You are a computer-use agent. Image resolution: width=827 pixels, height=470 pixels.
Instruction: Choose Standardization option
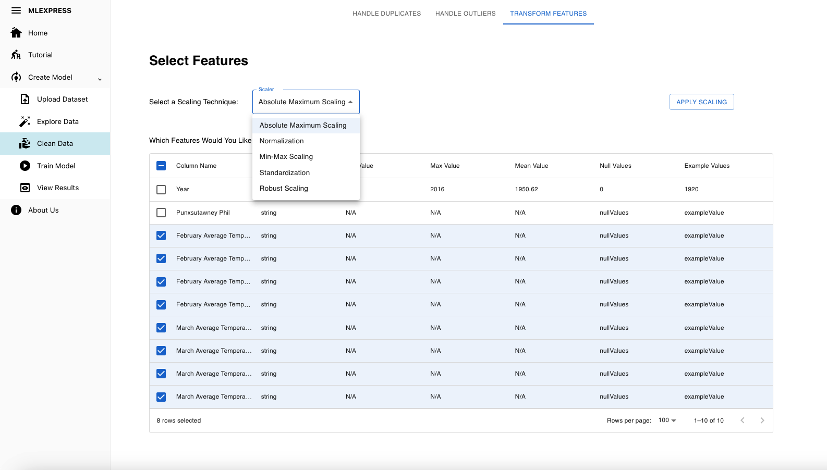(x=306, y=173)
